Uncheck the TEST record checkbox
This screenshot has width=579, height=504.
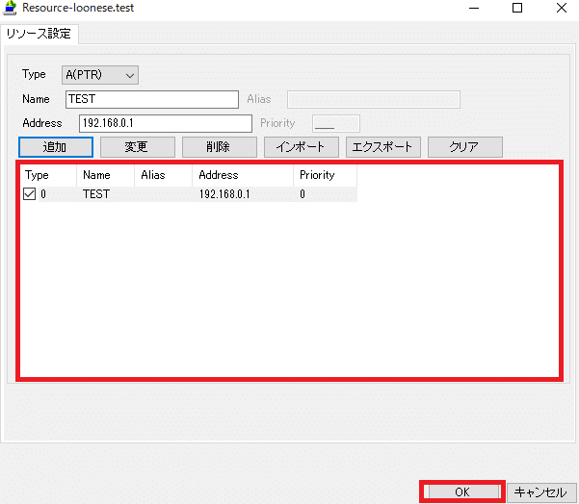[29, 194]
